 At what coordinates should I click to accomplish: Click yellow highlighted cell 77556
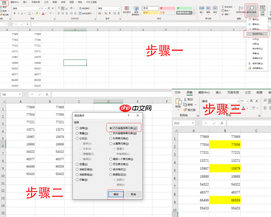225,144
